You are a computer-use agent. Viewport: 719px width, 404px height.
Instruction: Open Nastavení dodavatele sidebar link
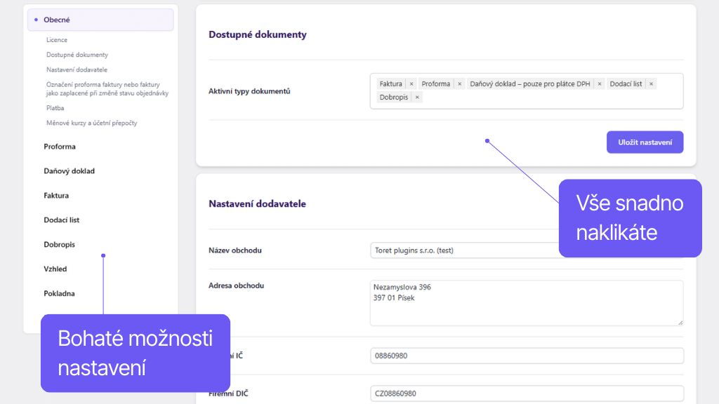pos(77,69)
